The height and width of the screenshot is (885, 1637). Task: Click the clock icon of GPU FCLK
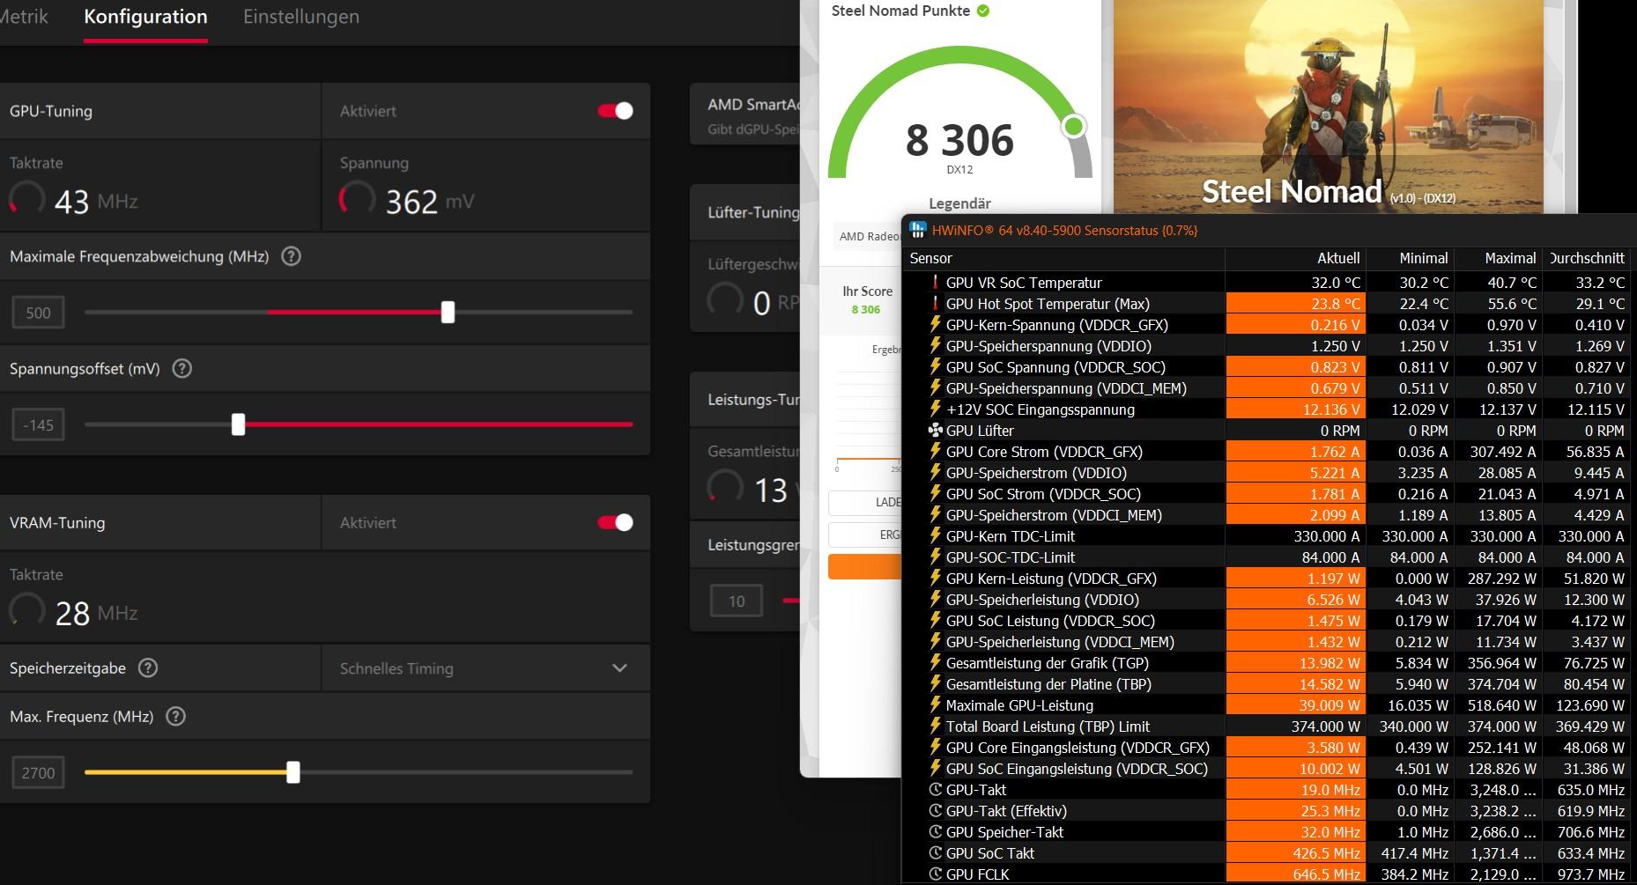click(x=936, y=874)
